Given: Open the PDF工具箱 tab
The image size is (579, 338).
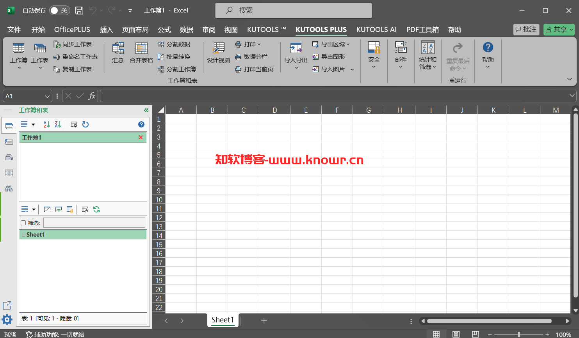Looking at the screenshot, I should (x=422, y=30).
